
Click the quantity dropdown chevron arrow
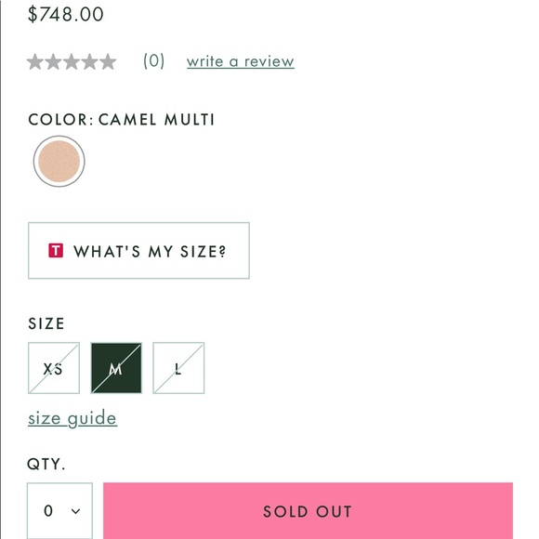coord(75,511)
